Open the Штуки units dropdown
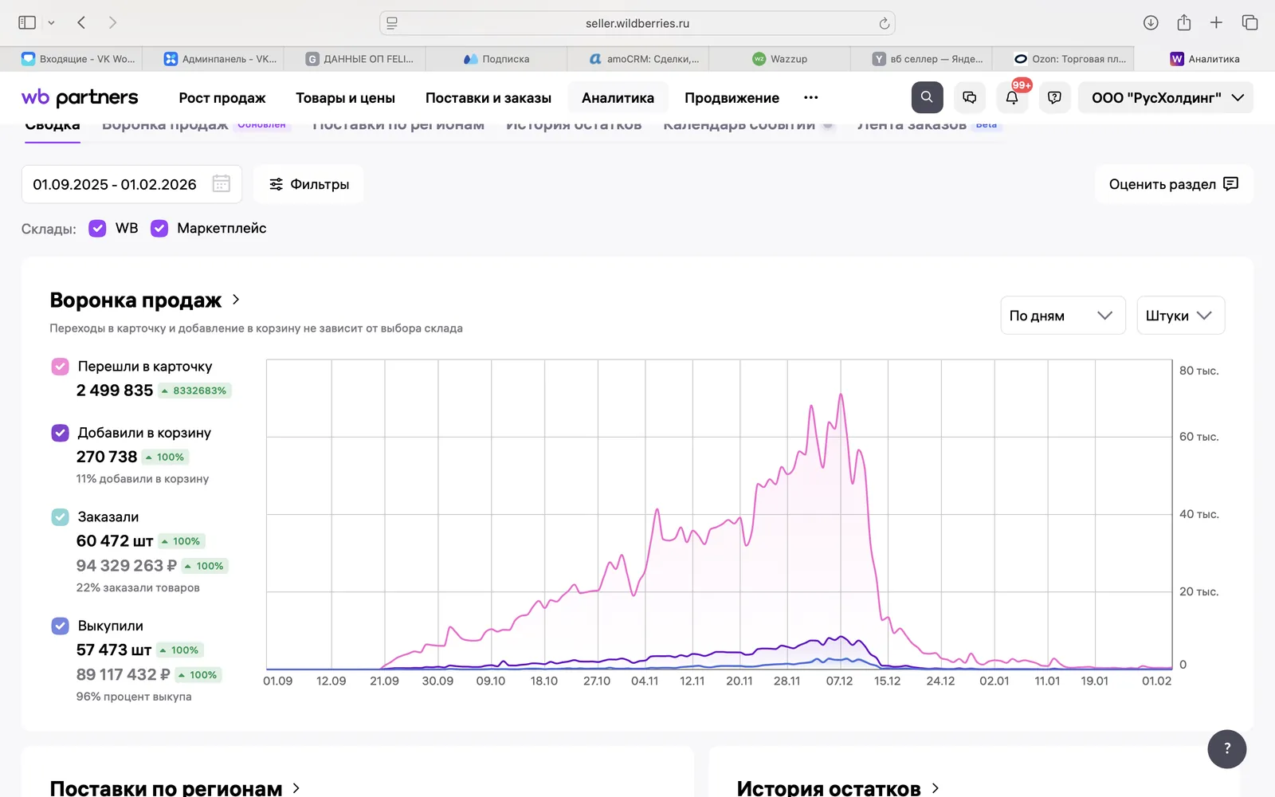 coord(1180,316)
